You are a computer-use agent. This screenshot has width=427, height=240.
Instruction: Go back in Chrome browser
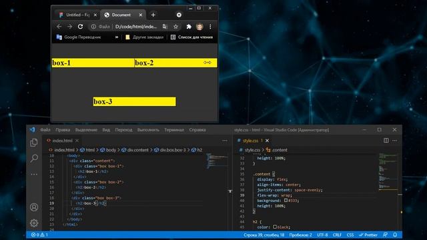[59, 27]
